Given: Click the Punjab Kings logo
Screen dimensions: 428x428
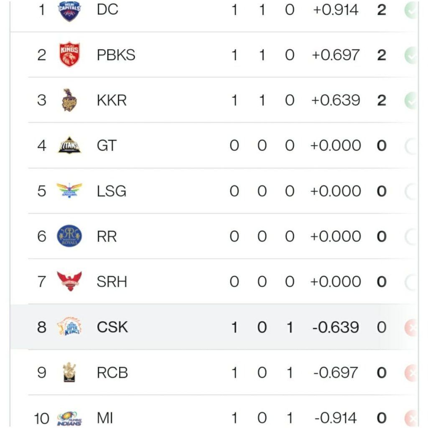Looking at the screenshot, I should click(x=69, y=54).
